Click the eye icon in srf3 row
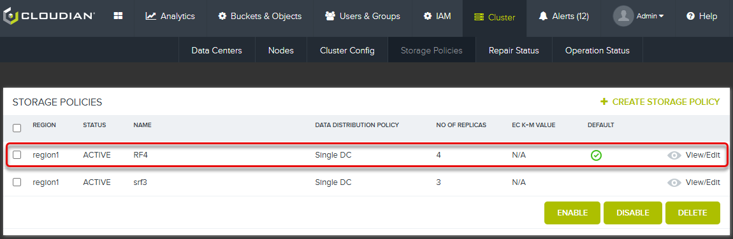 tap(674, 182)
